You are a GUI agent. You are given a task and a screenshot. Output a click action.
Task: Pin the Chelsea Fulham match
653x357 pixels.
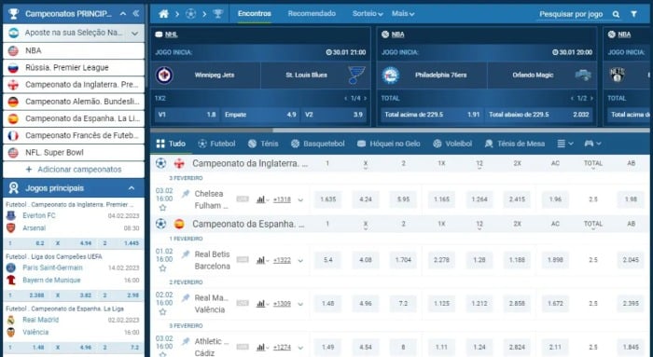(x=186, y=194)
